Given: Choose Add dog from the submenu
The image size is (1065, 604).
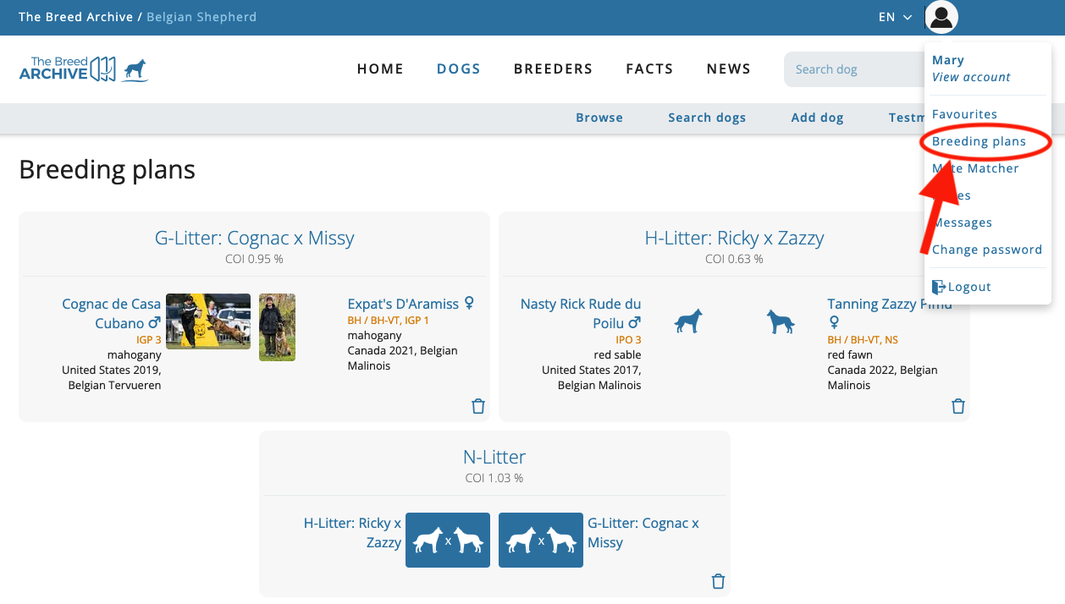Looking at the screenshot, I should [x=817, y=118].
